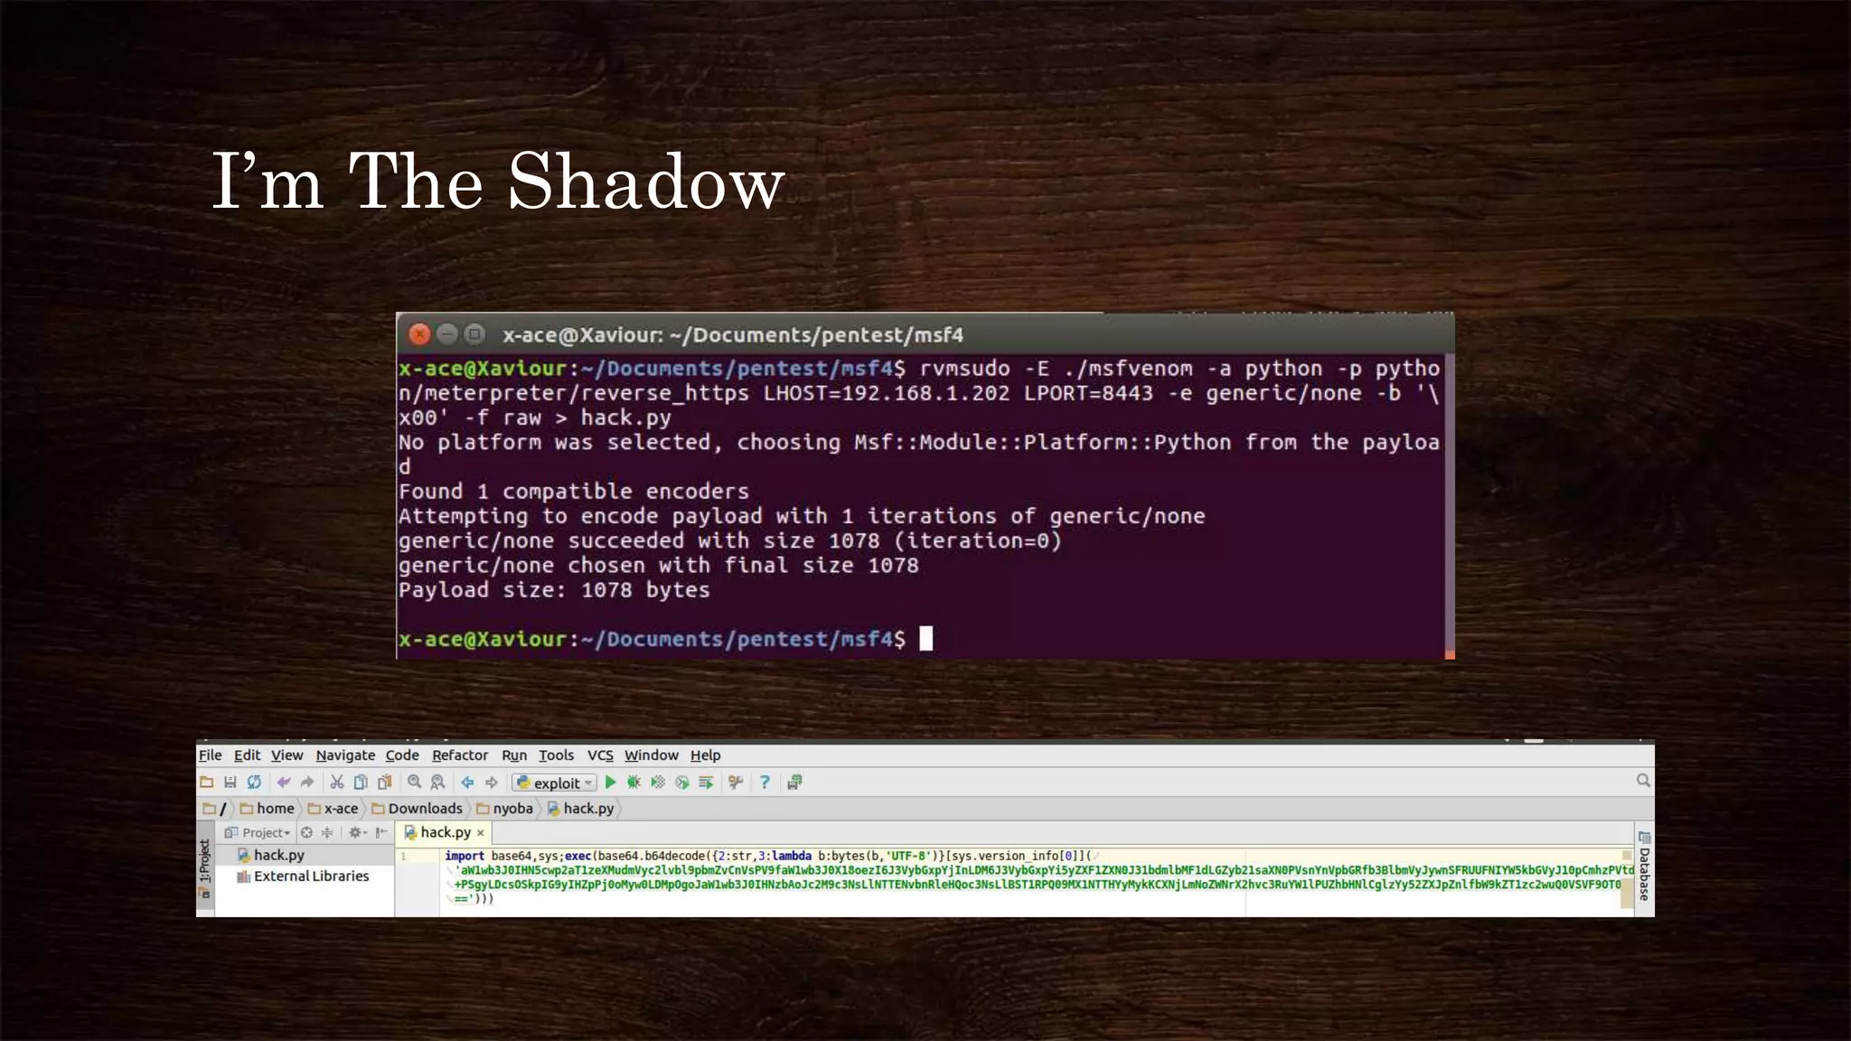The width and height of the screenshot is (1851, 1041).
Task: Click terminal prompt line with cursor
Action: (665, 639)
